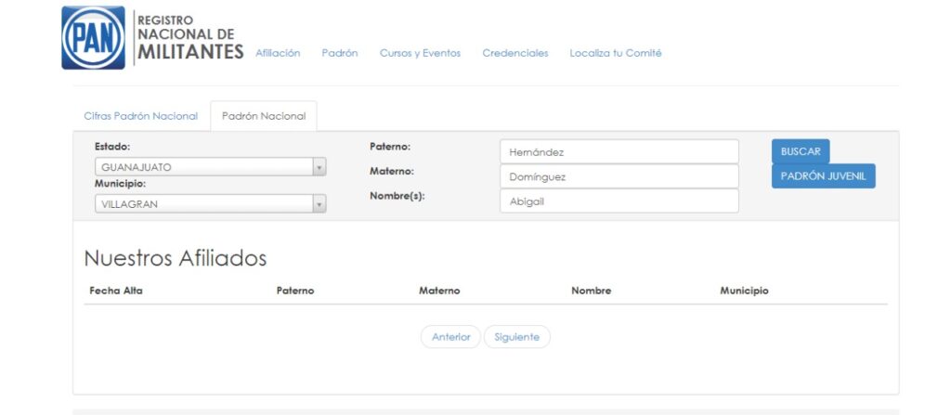Image resolution: width=951 pixels, height=415 pixels.
Task: Open Localiza tu Comité link
Action: [615, 53]
